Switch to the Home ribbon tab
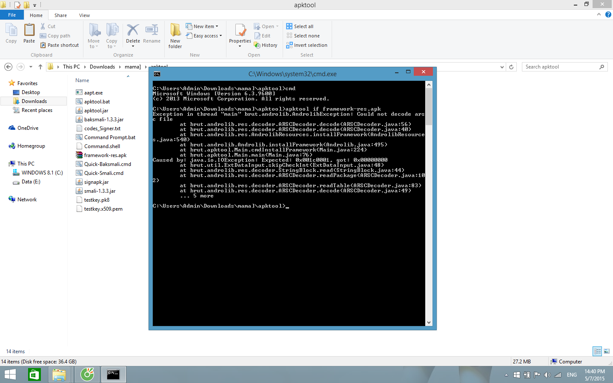613x383 pixels. (x=36, y=15)
